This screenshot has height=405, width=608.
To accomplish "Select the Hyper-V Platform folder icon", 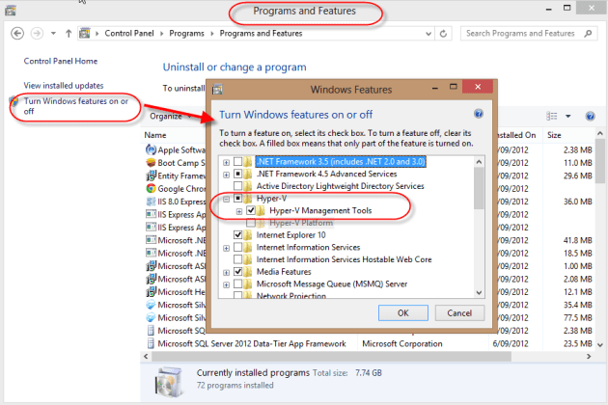I will coord(261,223).
